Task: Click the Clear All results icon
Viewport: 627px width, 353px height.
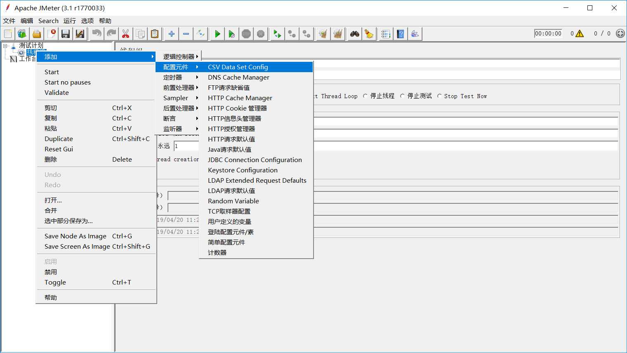Action: 338,34
